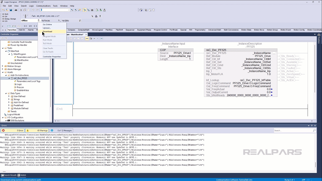Screen dimensions: 322x181
Task: Open the Communications menu
Action: [x=43, y=6]
